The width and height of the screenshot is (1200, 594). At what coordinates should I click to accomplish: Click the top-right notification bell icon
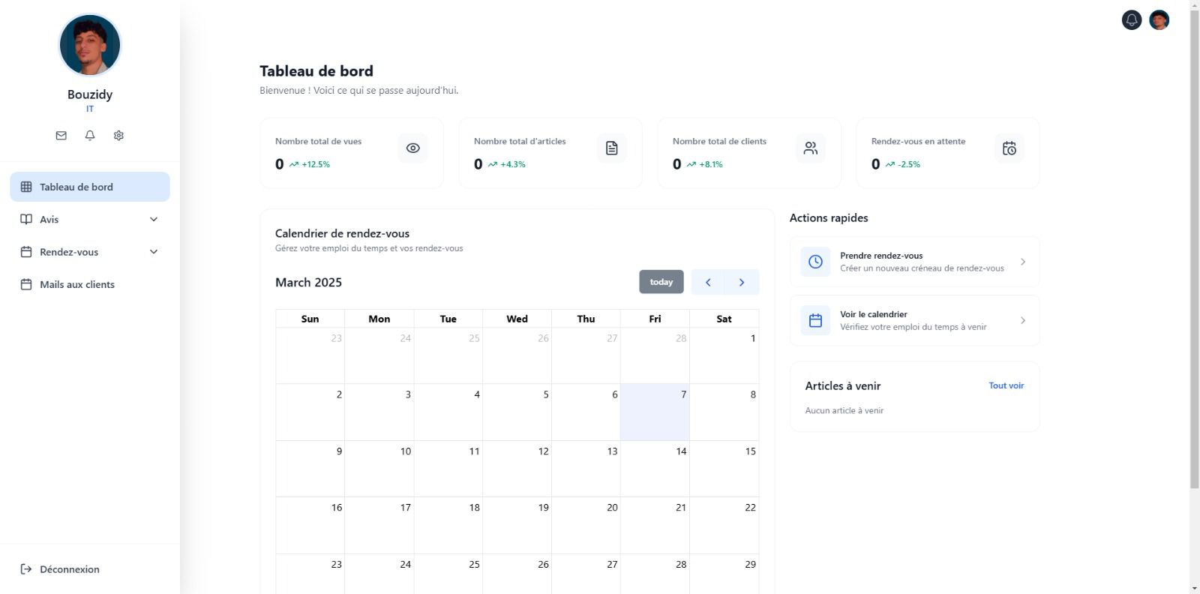coord(1131,20)
